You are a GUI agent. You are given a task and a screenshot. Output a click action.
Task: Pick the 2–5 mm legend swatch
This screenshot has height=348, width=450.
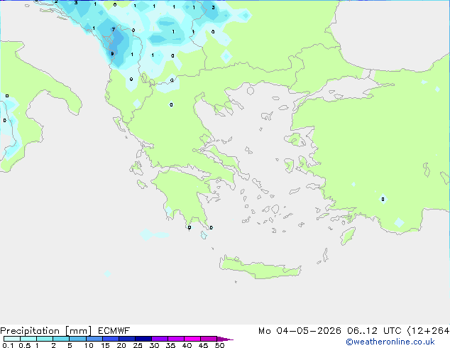61,339
